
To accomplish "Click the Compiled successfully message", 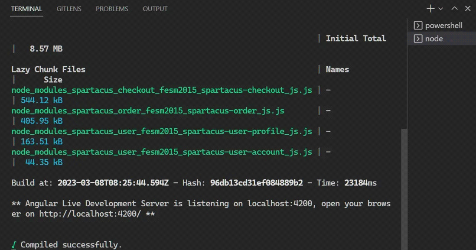I will [71, 245].
